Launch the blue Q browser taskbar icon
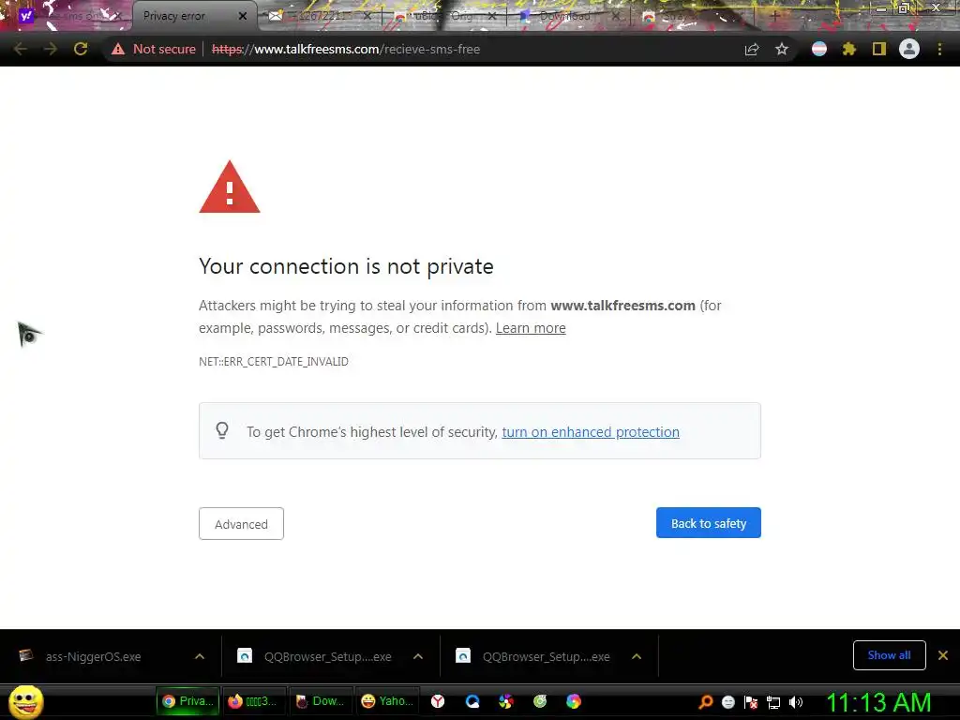 click(472, 701)
